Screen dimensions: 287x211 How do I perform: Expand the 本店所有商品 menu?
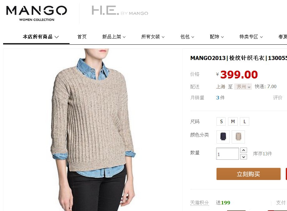(x=41, y=37)
